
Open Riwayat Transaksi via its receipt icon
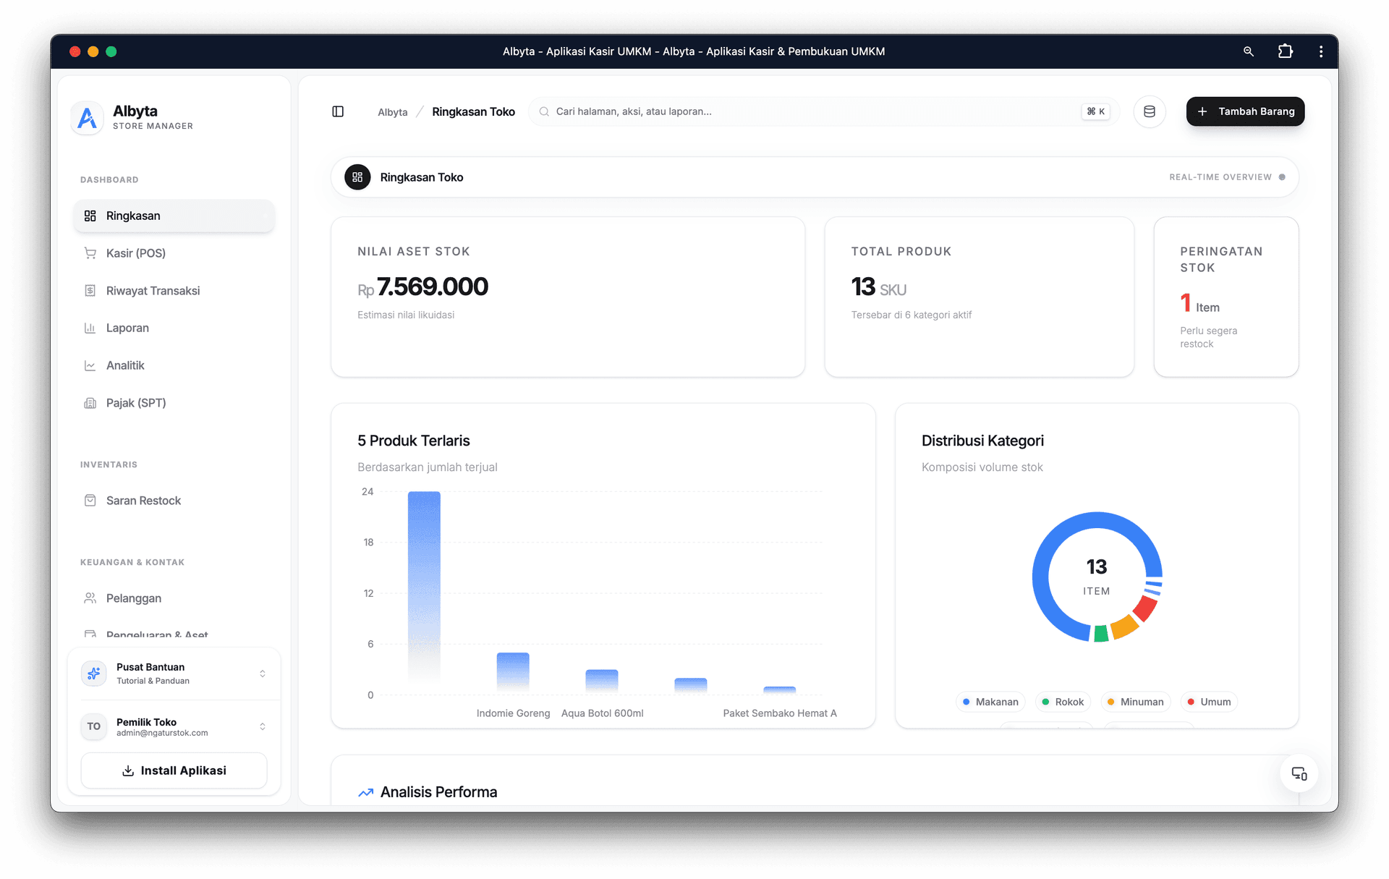90,290
